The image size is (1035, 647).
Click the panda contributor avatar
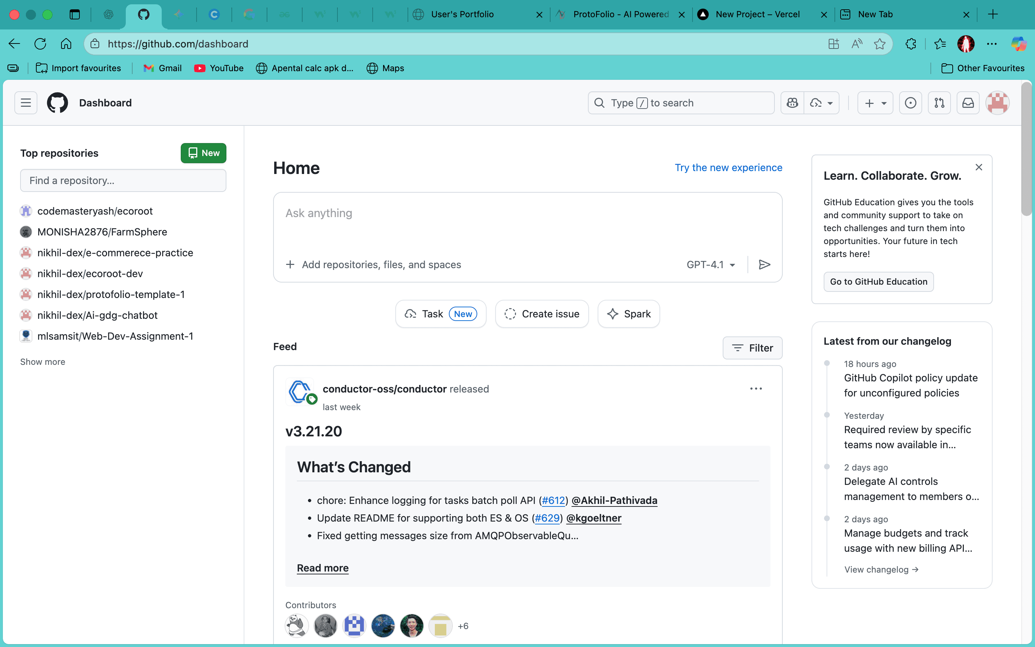pos(297,625)
